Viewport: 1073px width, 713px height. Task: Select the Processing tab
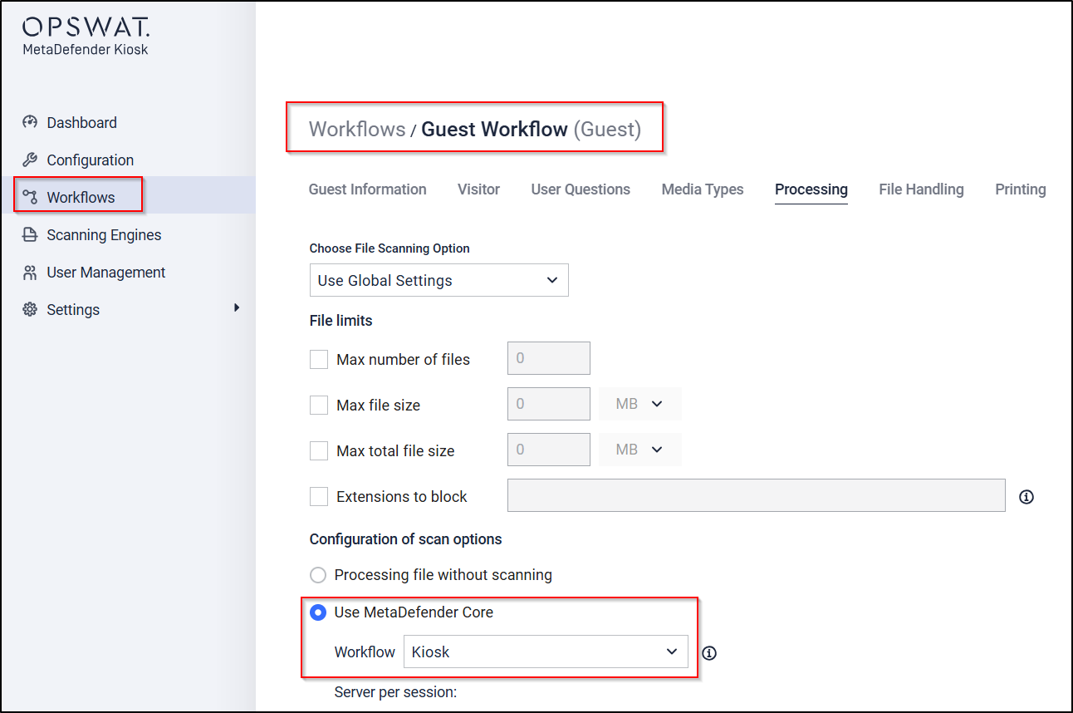[x=811, y=189]
